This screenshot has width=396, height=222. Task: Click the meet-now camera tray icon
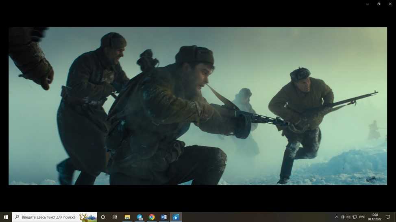pos(343,217)
